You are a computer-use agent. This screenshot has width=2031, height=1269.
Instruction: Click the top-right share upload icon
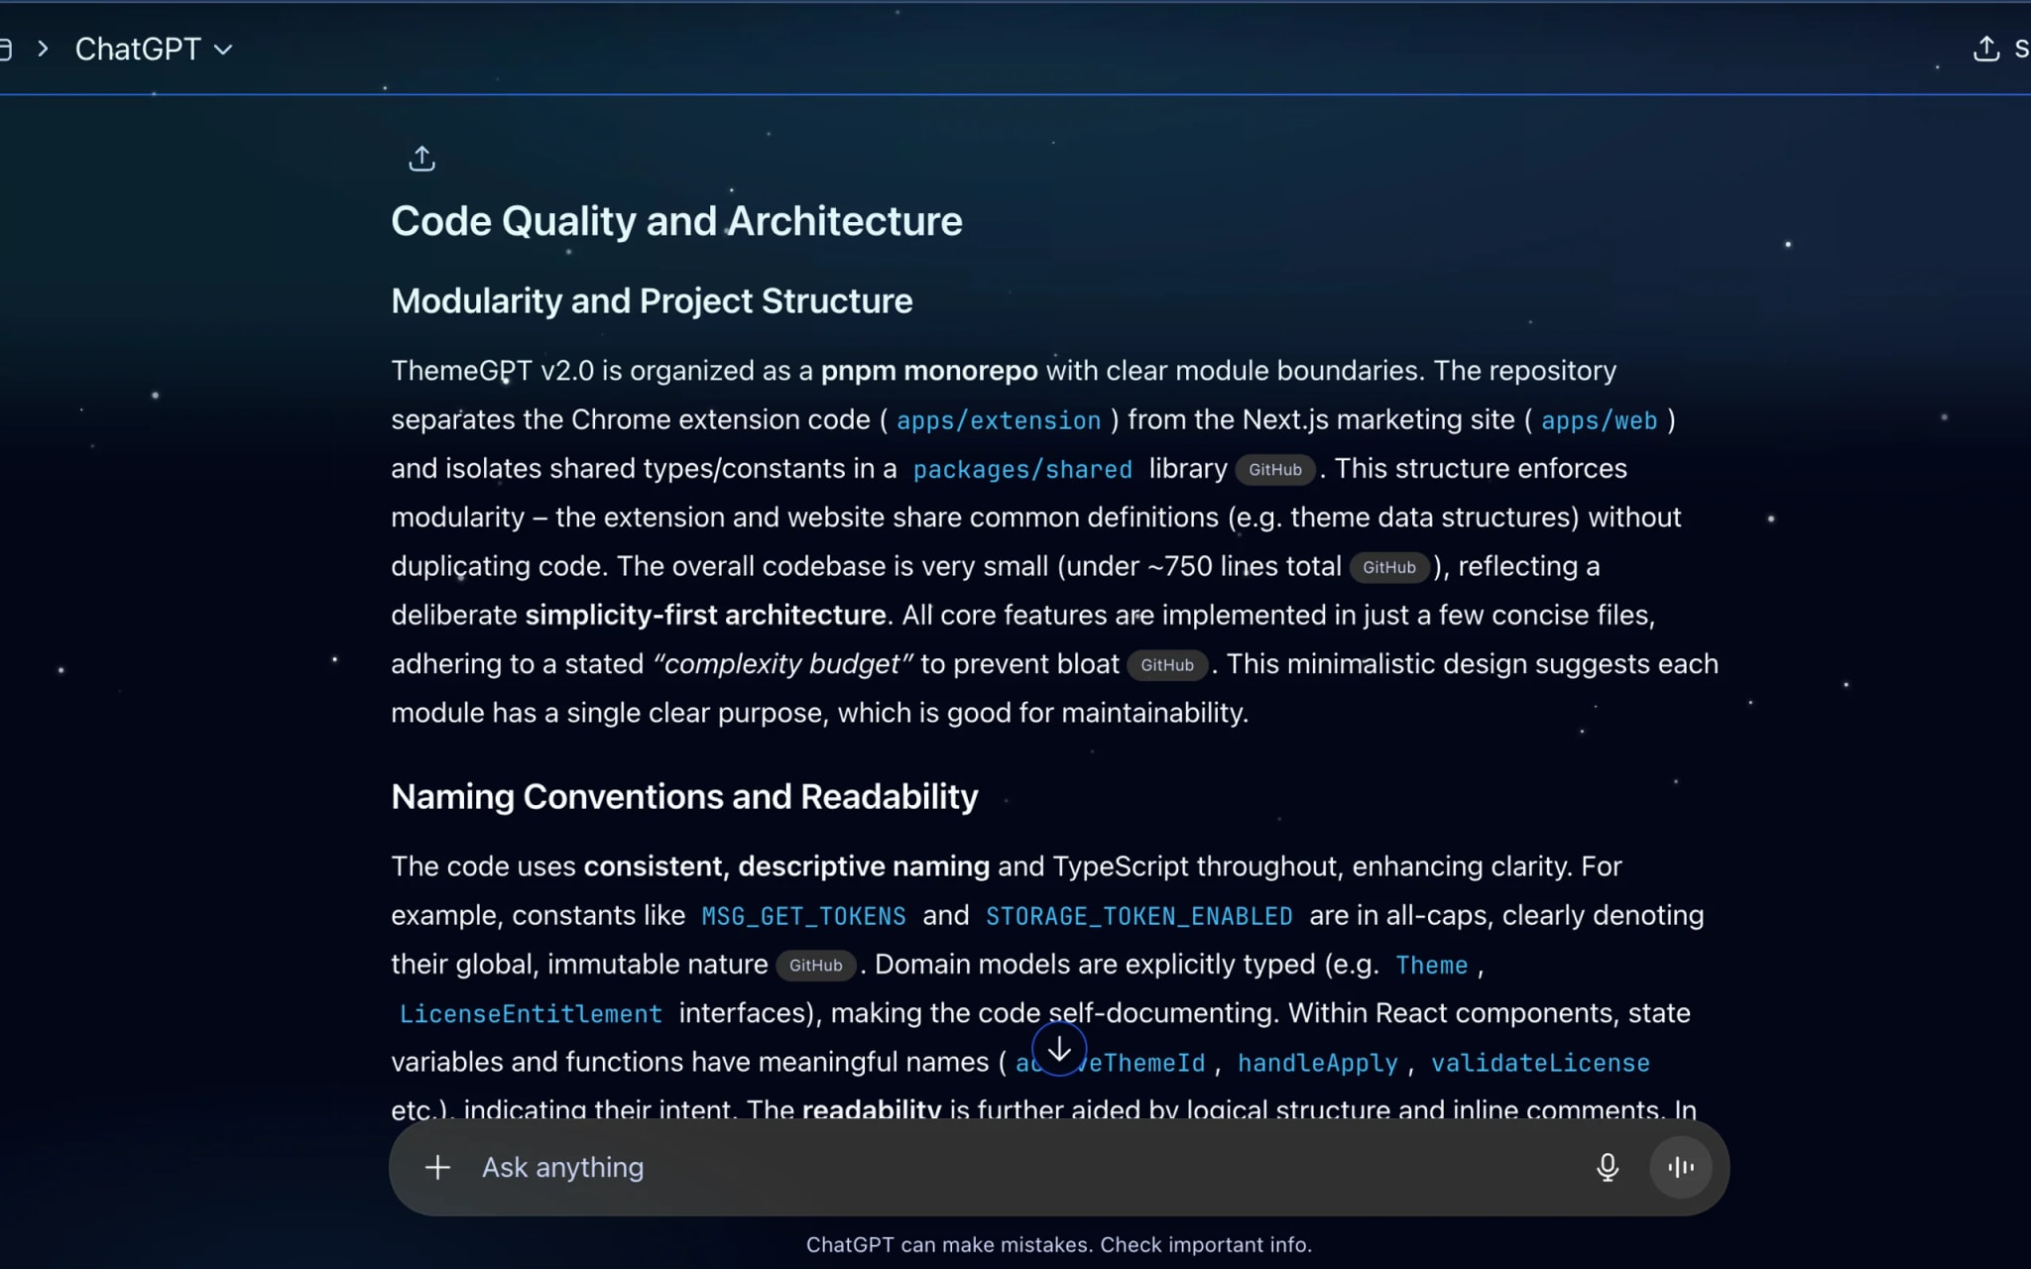[x=1985, y=49]
